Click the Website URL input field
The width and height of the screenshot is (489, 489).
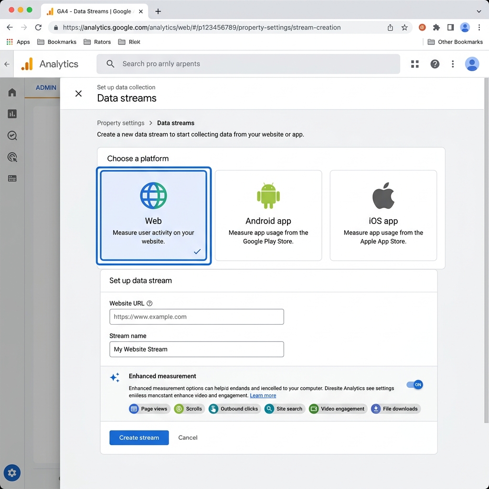pos(196,317)
